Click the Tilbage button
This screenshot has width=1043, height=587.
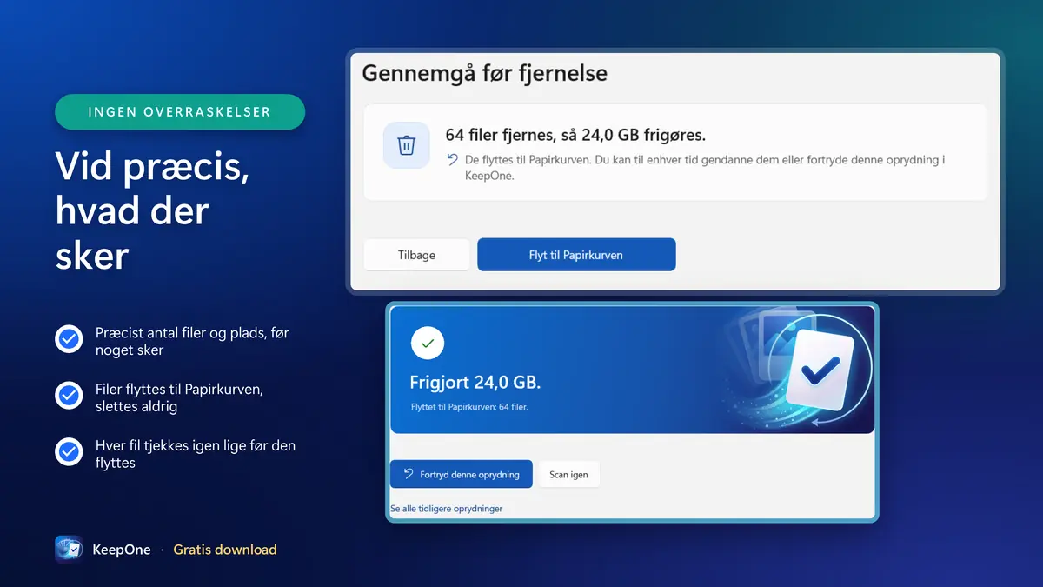point(416,255)
